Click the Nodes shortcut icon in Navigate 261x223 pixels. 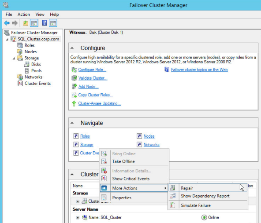pos(139,136)
